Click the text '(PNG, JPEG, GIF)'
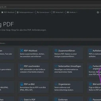Viewport: 101px width, 101px height. 26,90
